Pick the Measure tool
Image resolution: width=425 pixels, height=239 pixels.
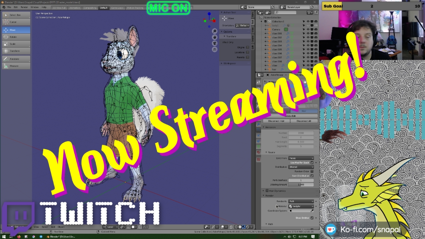click(x=16, y=66)
